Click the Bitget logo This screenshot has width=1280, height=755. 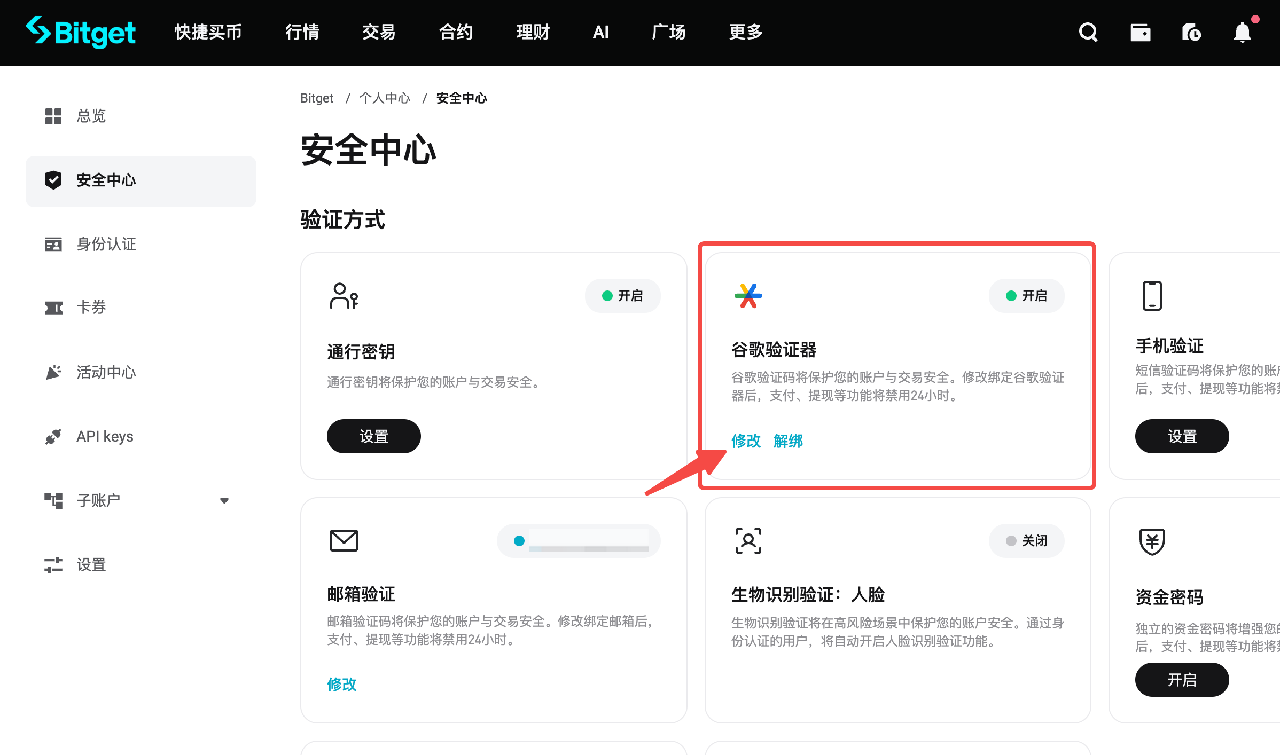[80, 32]
